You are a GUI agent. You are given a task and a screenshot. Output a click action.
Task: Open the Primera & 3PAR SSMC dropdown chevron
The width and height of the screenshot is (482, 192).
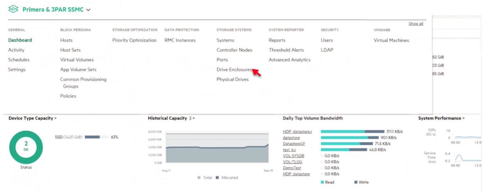point(89,10)
